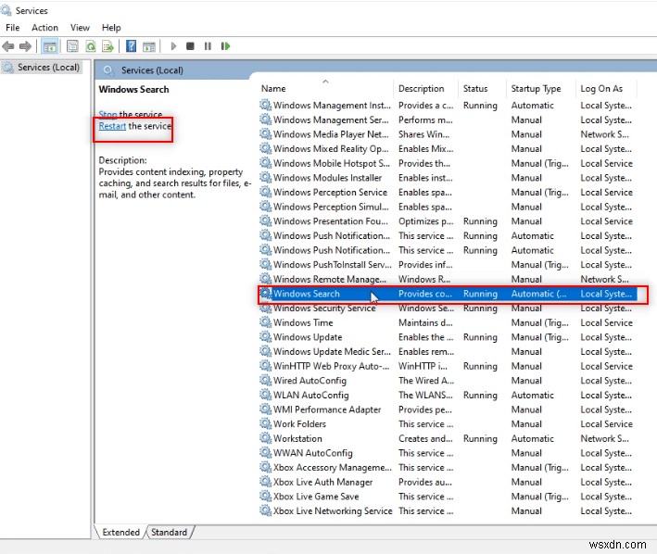This screenshot has height=554, width=657.
Task: Select the Xbox Accessory Manageme... service
Action: (448, 467)
